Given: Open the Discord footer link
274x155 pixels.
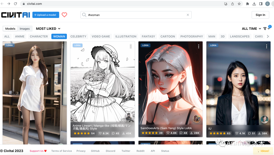Looking at the screenshot, I should 110,151.
